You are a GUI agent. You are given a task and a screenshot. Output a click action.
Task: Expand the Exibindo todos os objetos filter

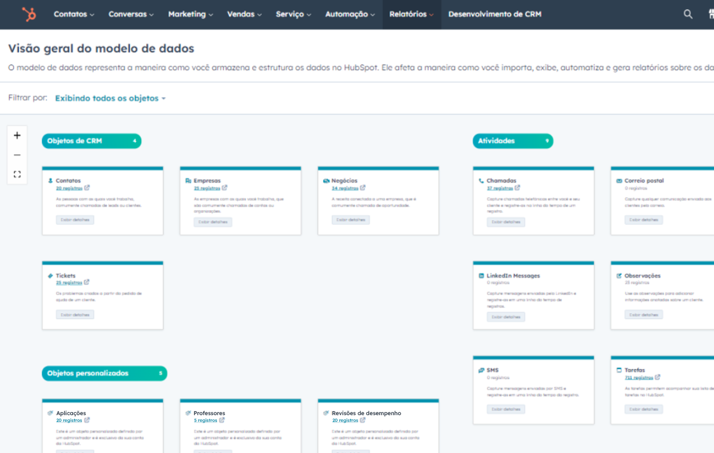click(x=110, y=98)
